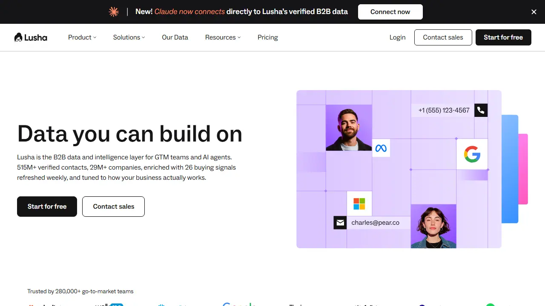Screen dimensions: 545x306
Task: Go to the Our Data page
Action: [175, 37]
